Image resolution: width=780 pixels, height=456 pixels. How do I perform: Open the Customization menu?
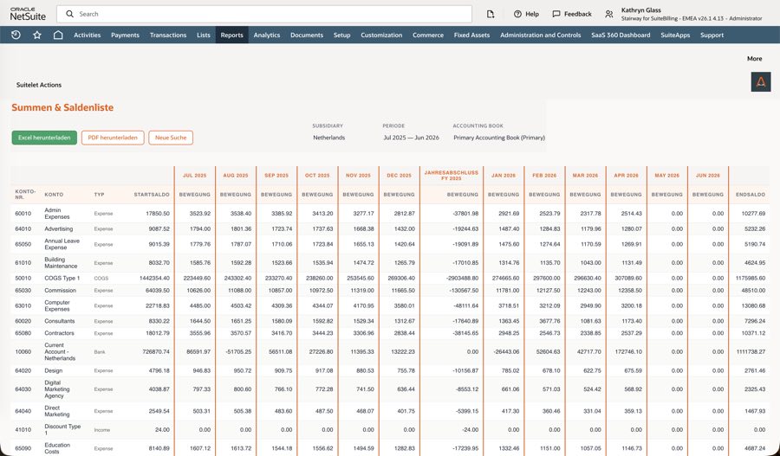point(381,35)
